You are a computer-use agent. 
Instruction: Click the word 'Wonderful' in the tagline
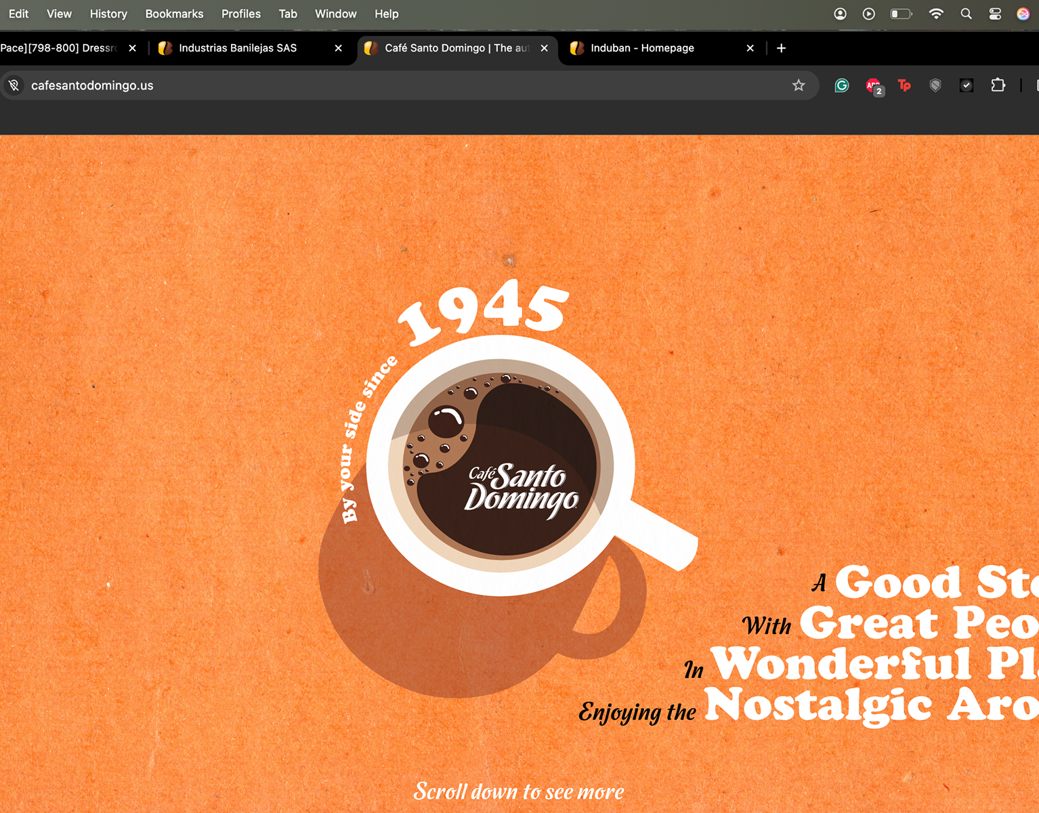pyautogui.click(x=842, y=663)
